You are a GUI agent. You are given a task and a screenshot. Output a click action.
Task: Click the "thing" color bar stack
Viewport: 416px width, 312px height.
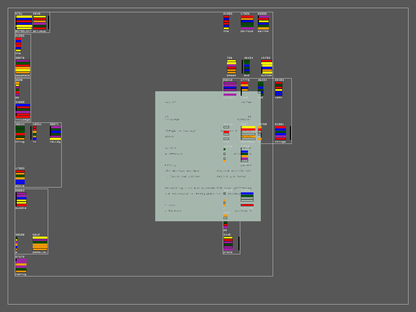[20, 133]
